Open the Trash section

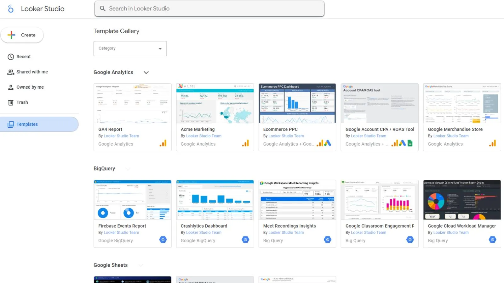click(22, 103)
